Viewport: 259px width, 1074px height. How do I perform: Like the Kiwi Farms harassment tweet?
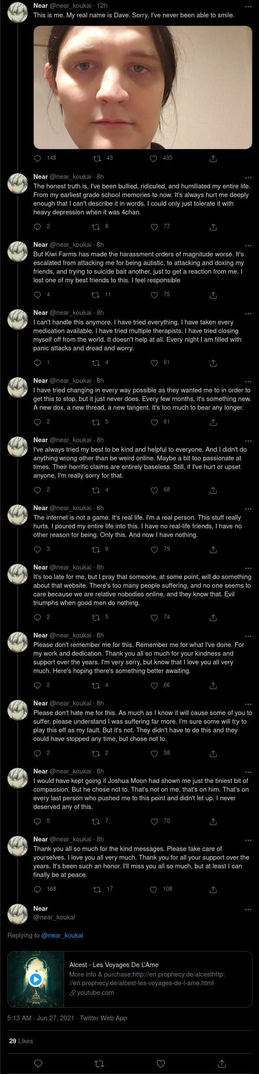(154, 295)
